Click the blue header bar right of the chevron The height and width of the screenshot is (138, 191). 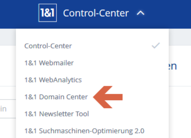coord(168,14)
